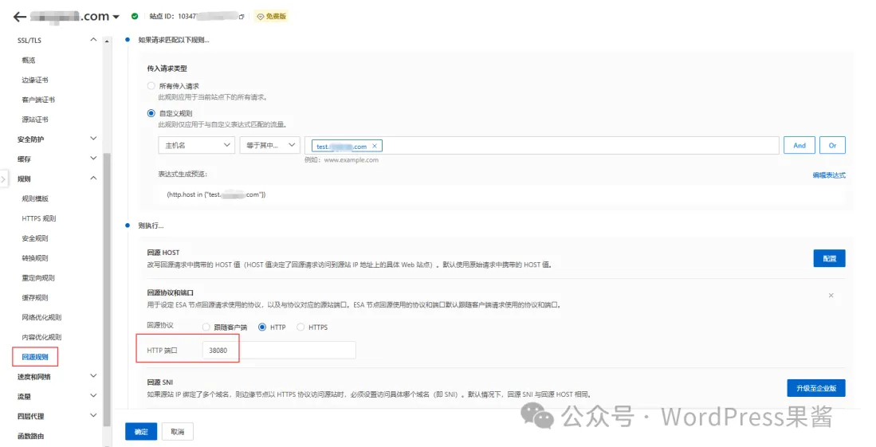Expand the 速度和网络 sidebar section
876x447 pixels.
[x=93, y=376]
